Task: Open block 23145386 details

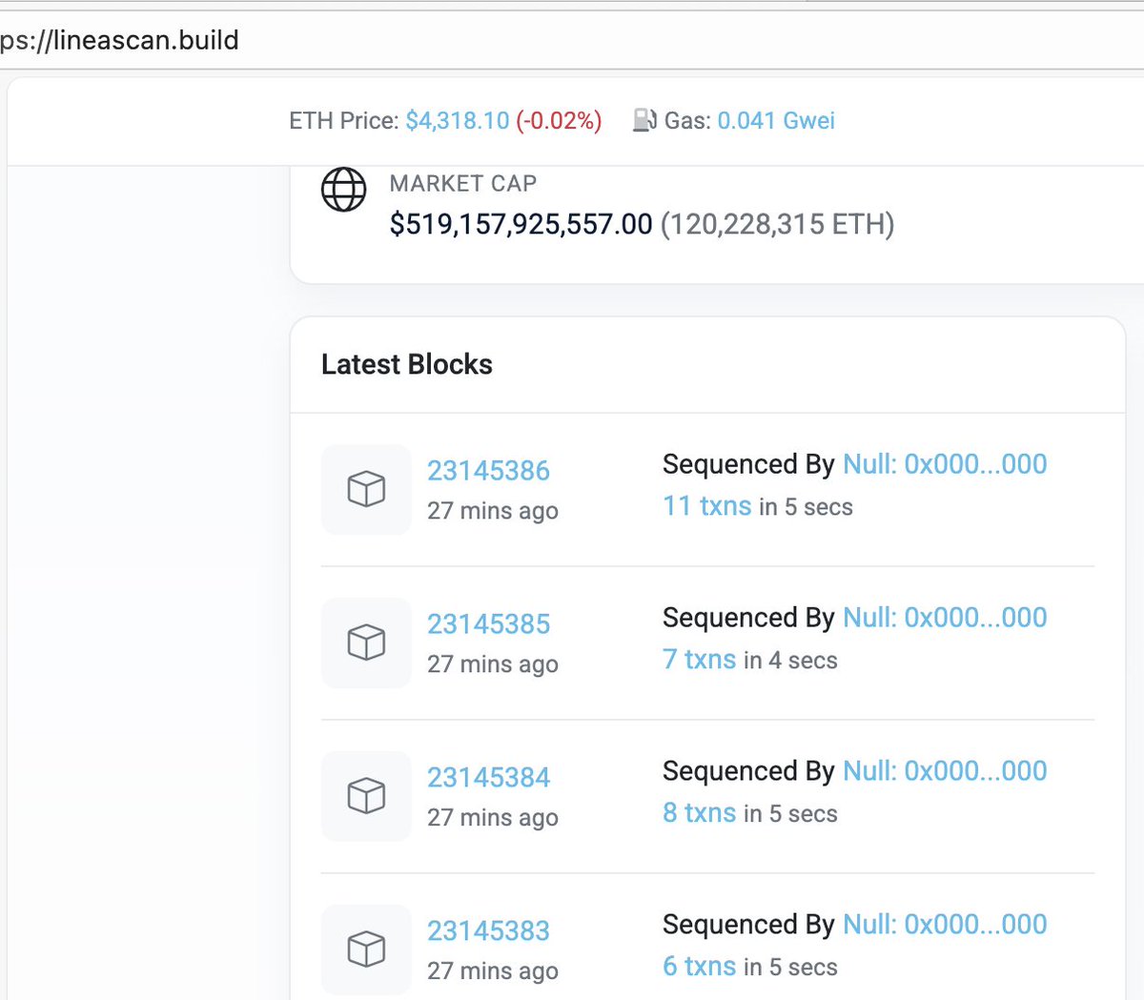Action: (488, 470)
